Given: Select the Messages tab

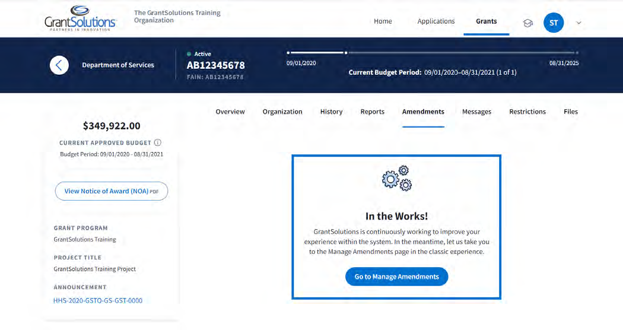Looking at the screenshot, I should pyautogui.click(x=476, y=112).
